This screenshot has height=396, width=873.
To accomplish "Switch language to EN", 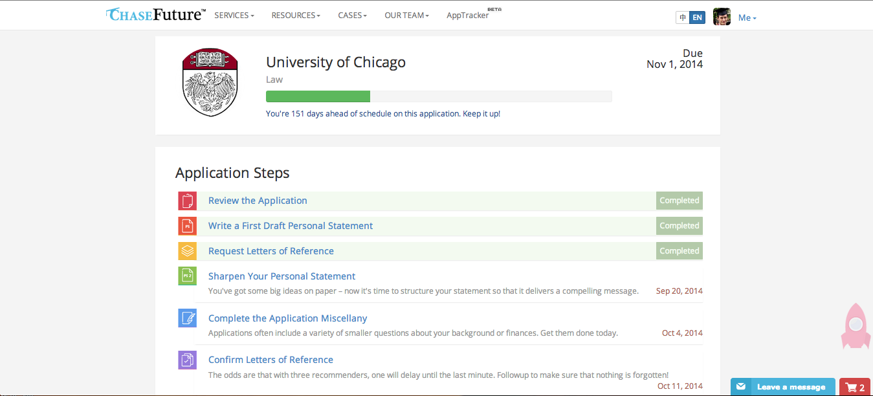I will 697,17.
